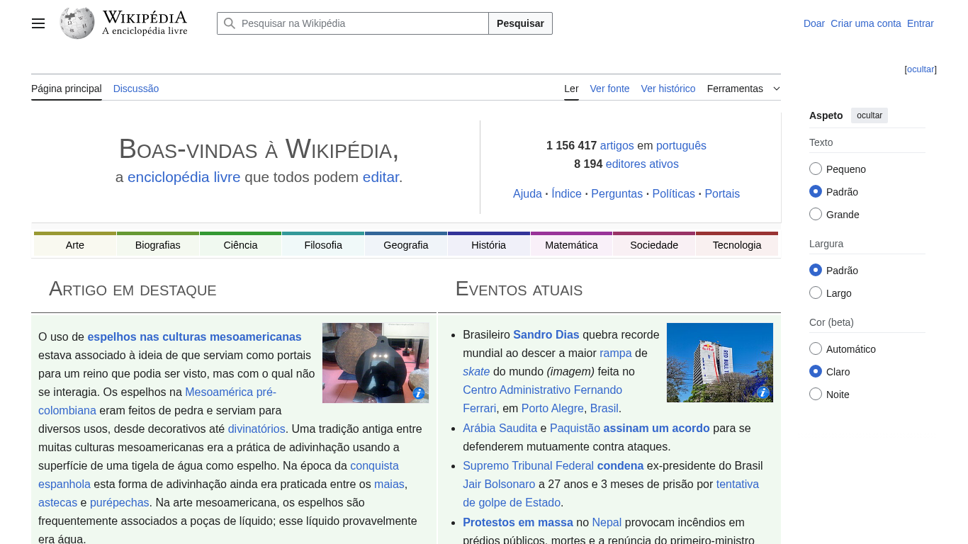Hide the Aspeto panel with ocultar button
Image resolution: width=968 pixels, height=544 pixels.
869,115
